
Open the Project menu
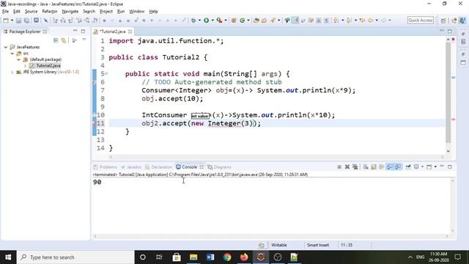106,12
